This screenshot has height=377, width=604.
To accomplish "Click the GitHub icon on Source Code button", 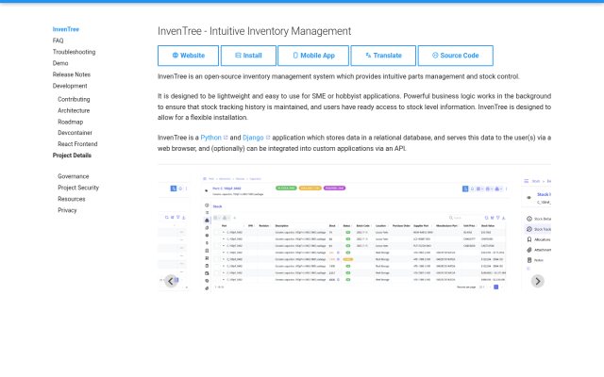I will point(435,56).
